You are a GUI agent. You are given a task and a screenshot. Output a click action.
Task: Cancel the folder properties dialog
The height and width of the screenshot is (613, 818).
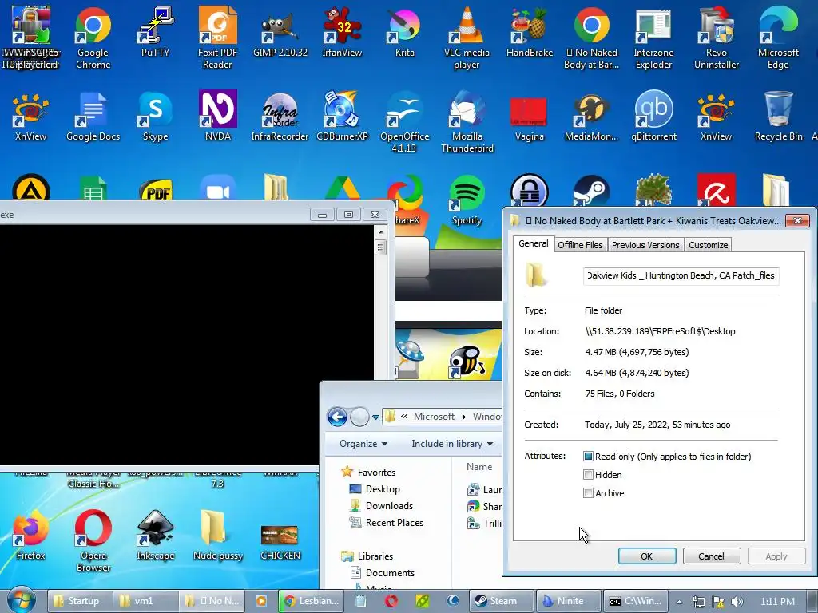coord(712,556)
